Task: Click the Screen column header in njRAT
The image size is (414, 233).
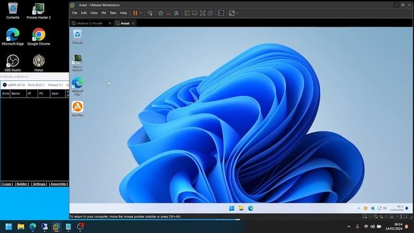Action: 5,93
